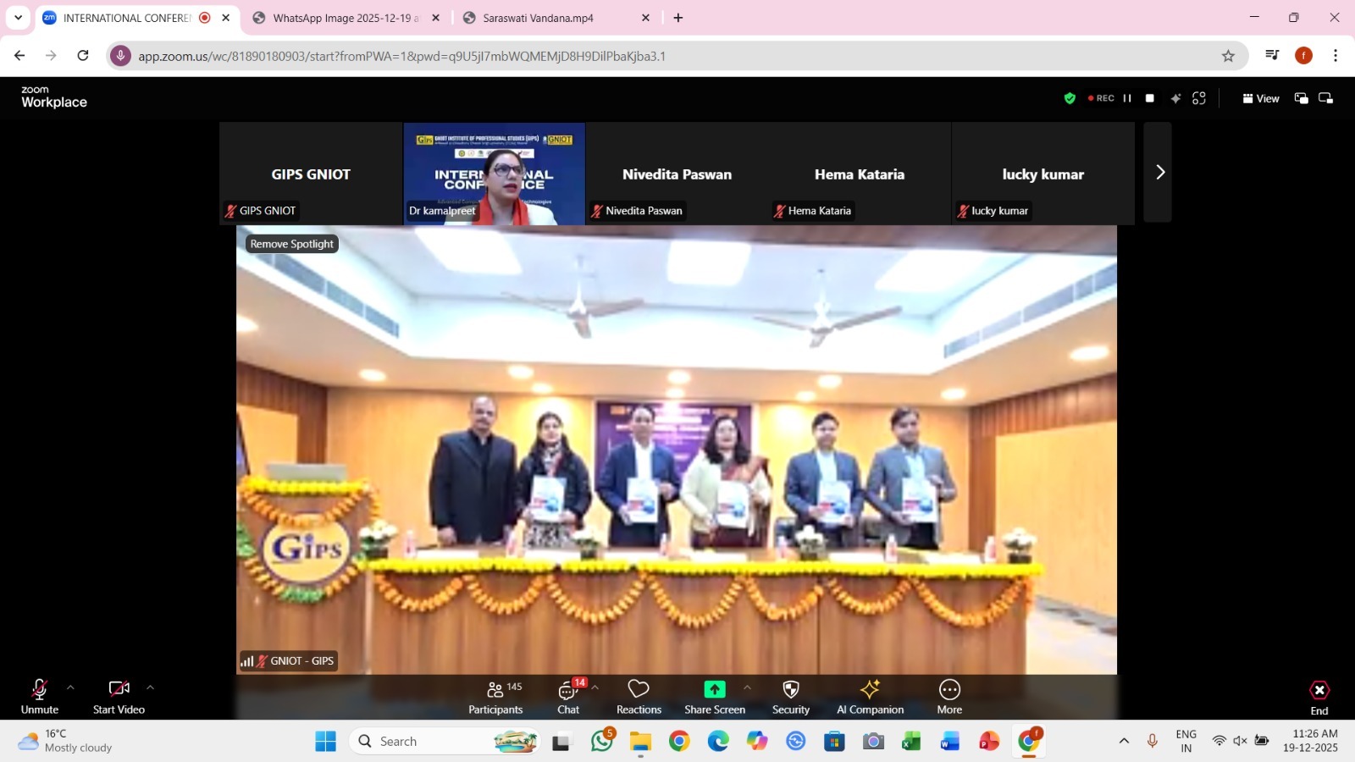Expand Share Screen options arrow
Screen dimensions: 1355x762
click(x=747, y=687)
